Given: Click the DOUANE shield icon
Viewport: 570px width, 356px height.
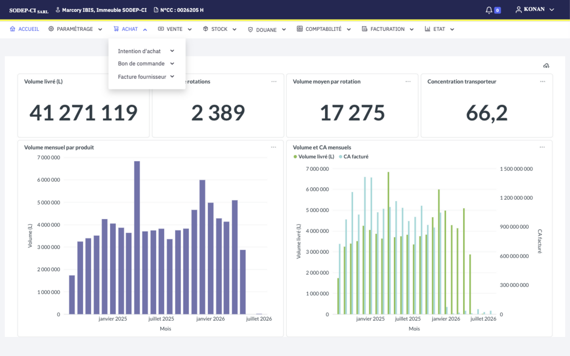Looking at the screenshot, I should pyautogui.click(x=250, y=30).
